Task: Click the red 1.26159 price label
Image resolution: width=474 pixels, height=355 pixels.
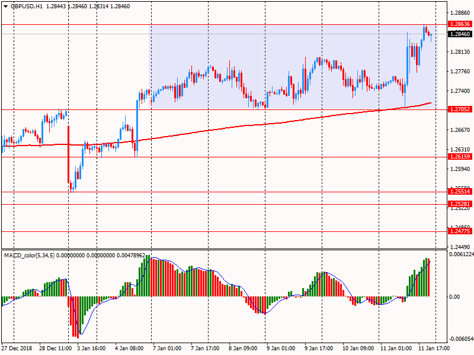Action: click(x=460, y=157)
